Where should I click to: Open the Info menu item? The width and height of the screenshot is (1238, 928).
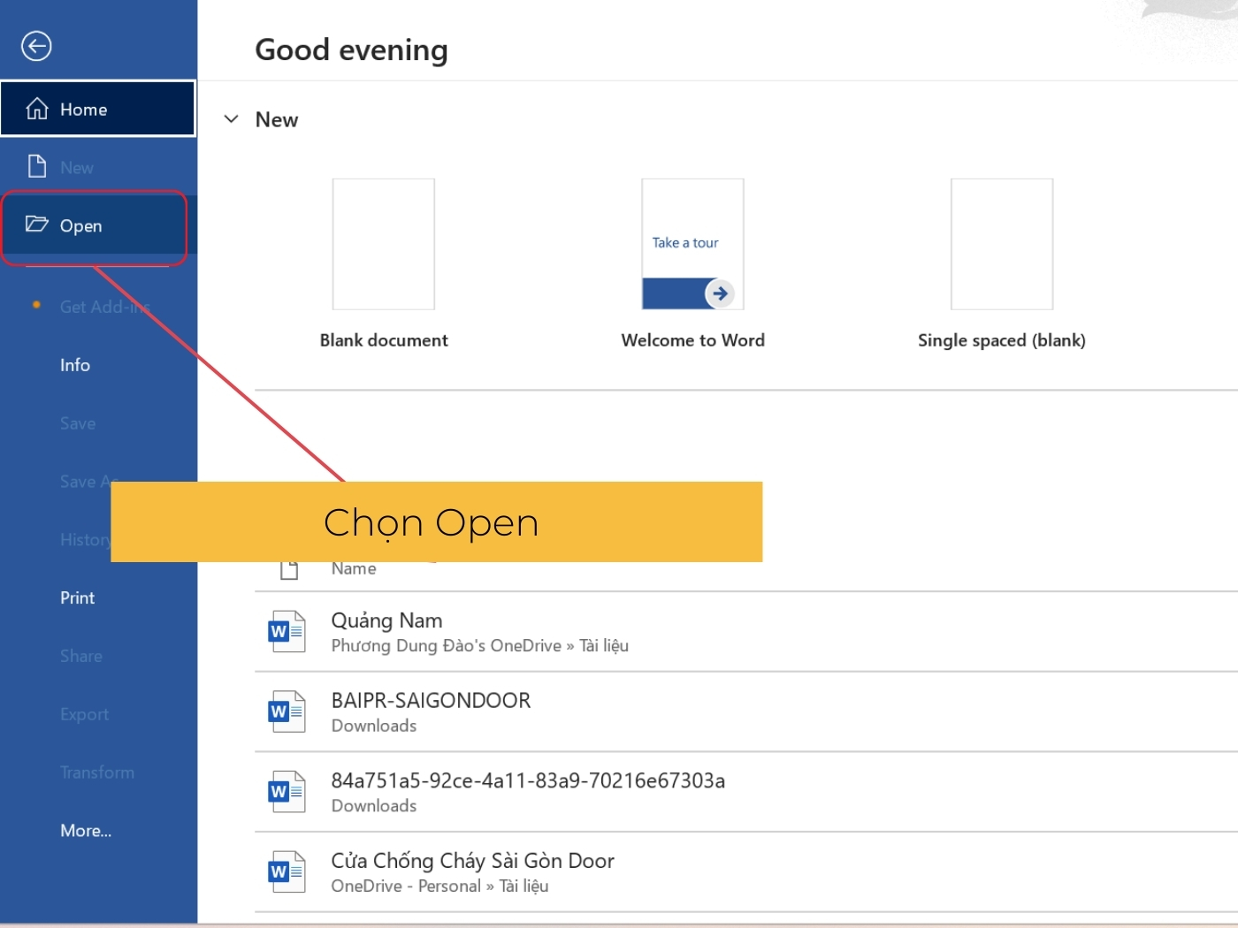coord(75,365)
